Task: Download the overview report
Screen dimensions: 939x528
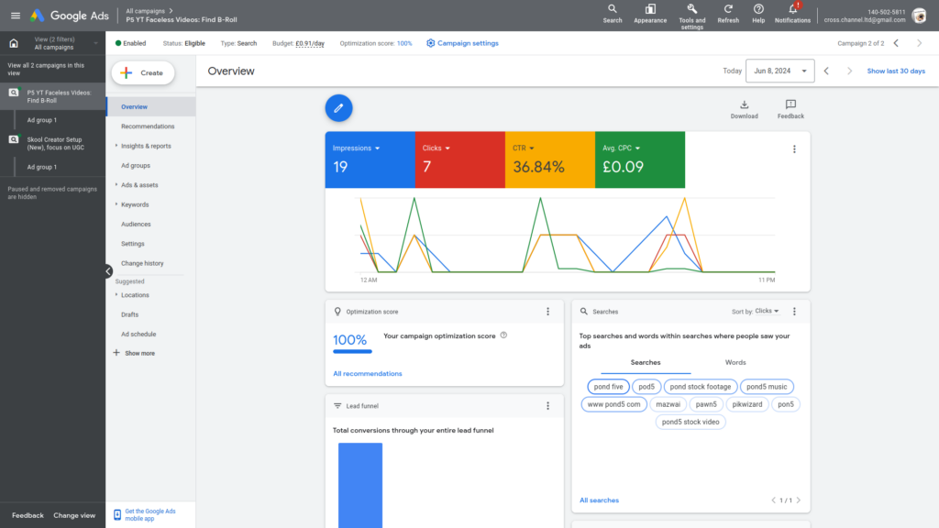Action: point(744,105)
